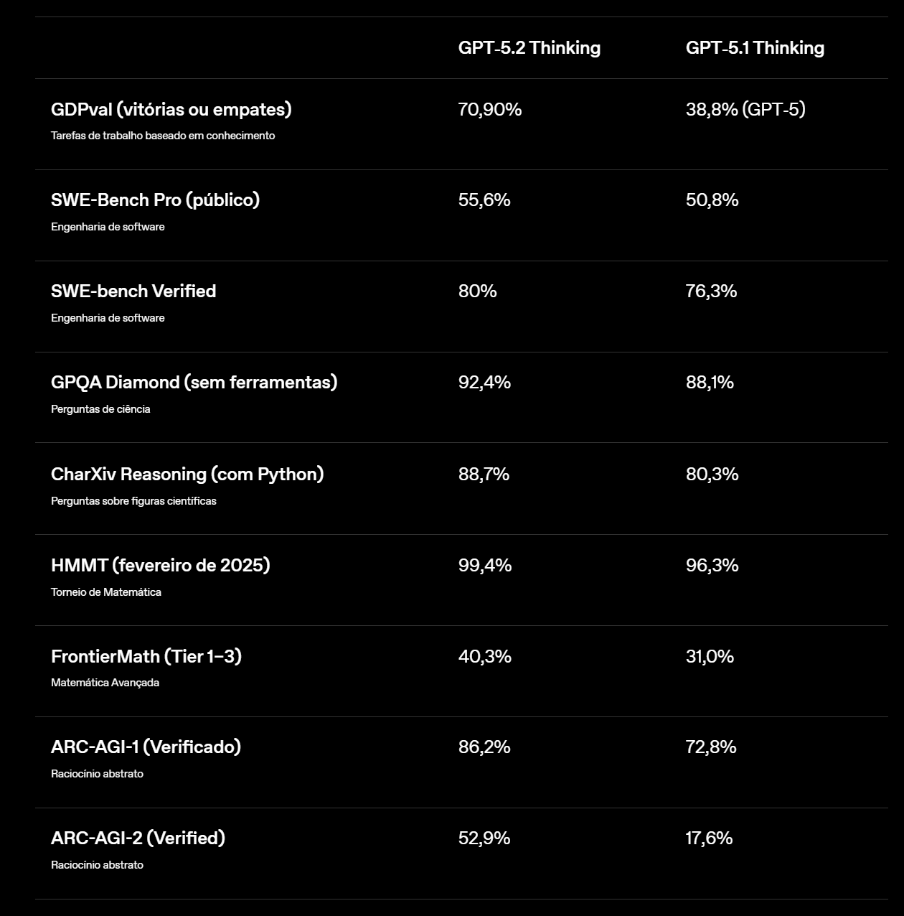
Task: Select the GDPval (vitórias ou empates) row title
Action: pyautogui.click(x=171, y=109)
